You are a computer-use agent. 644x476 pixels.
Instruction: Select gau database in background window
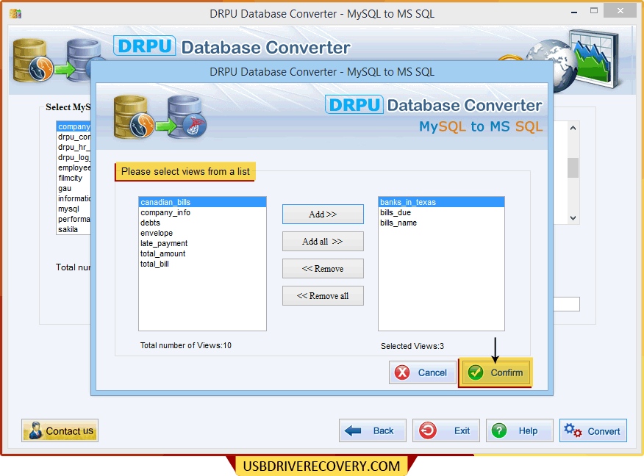(74, 188)
